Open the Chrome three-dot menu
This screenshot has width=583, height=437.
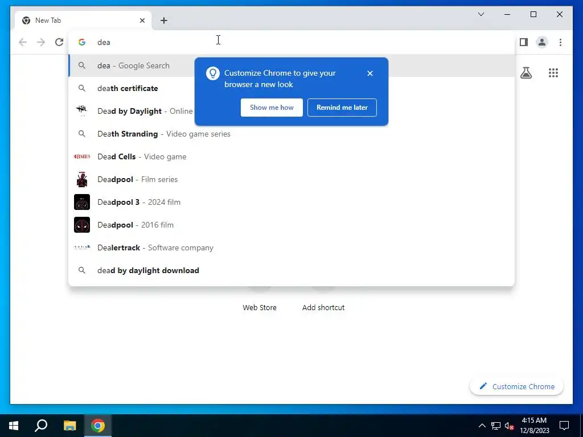point(560,42)
